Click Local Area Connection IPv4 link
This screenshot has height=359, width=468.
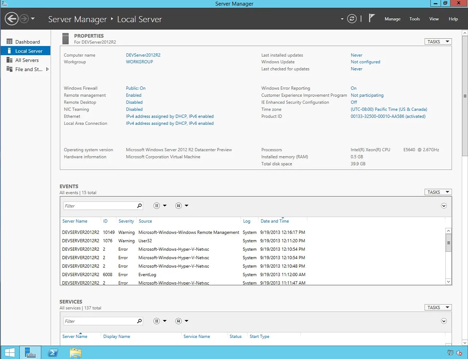tap(170, 124)
